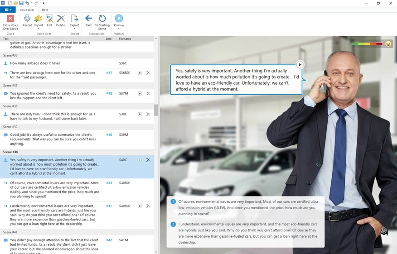Screen dimensions: 397x254
Task: Click the Record microphone icon
Action: (x=27, y=19)
